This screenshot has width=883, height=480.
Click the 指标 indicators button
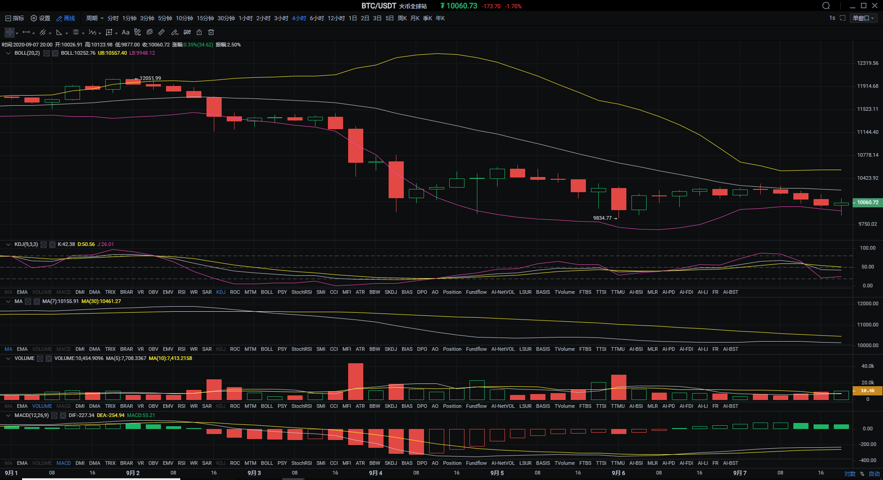(15, 18)
